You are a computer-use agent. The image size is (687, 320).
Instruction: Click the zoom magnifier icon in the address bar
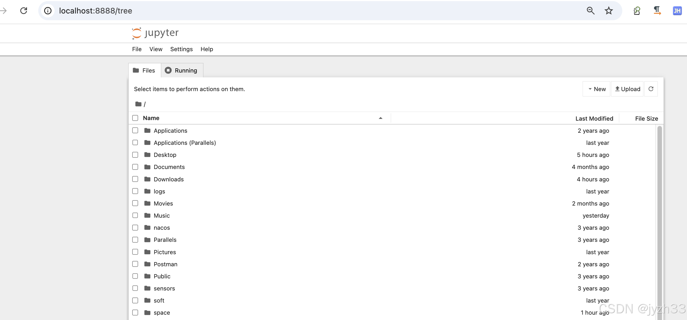(591, 11)
